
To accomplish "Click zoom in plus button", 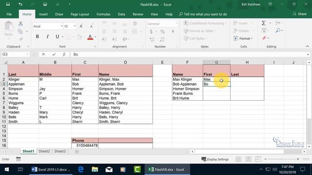I will coord(298,159).
